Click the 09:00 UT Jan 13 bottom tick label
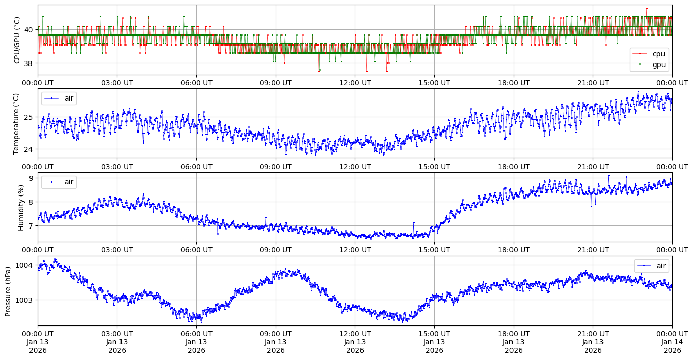 [x=276, y=342]
